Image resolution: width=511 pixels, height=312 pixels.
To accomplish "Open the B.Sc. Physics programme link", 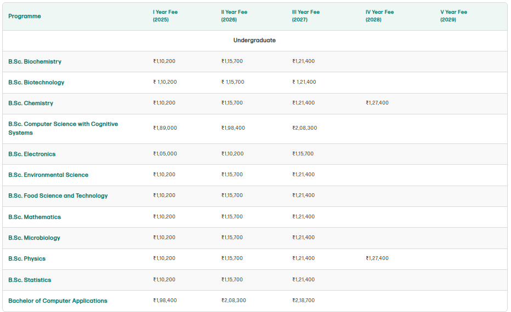I will (x=27, y=259).
